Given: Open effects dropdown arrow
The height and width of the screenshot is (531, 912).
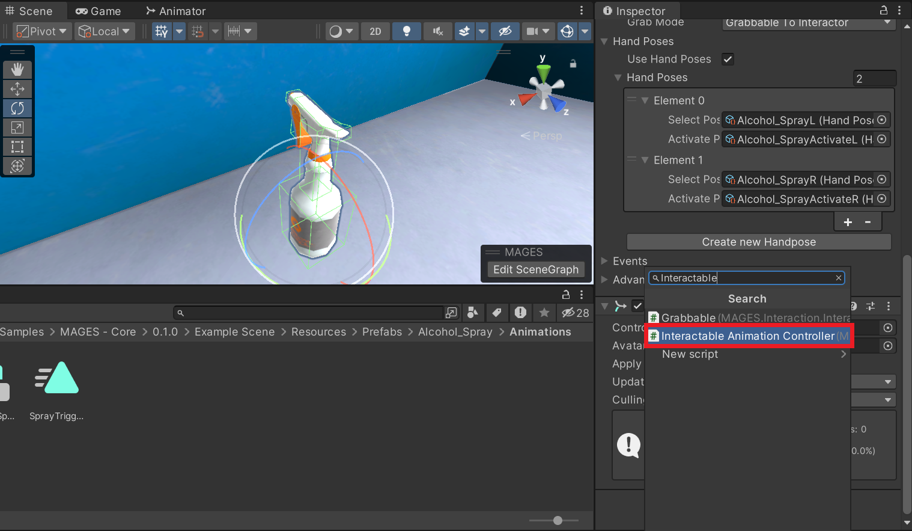Looking at the screenshot, I should click(482, 31).
